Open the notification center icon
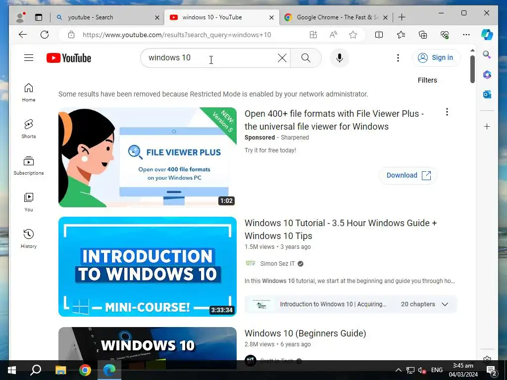The height and width of the screenshot is (380, 507). (x=491, y=370)
